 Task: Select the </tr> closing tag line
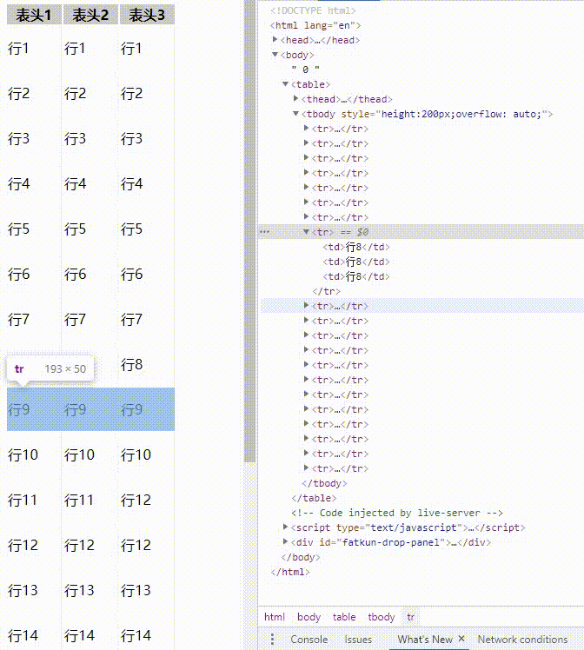326,291
